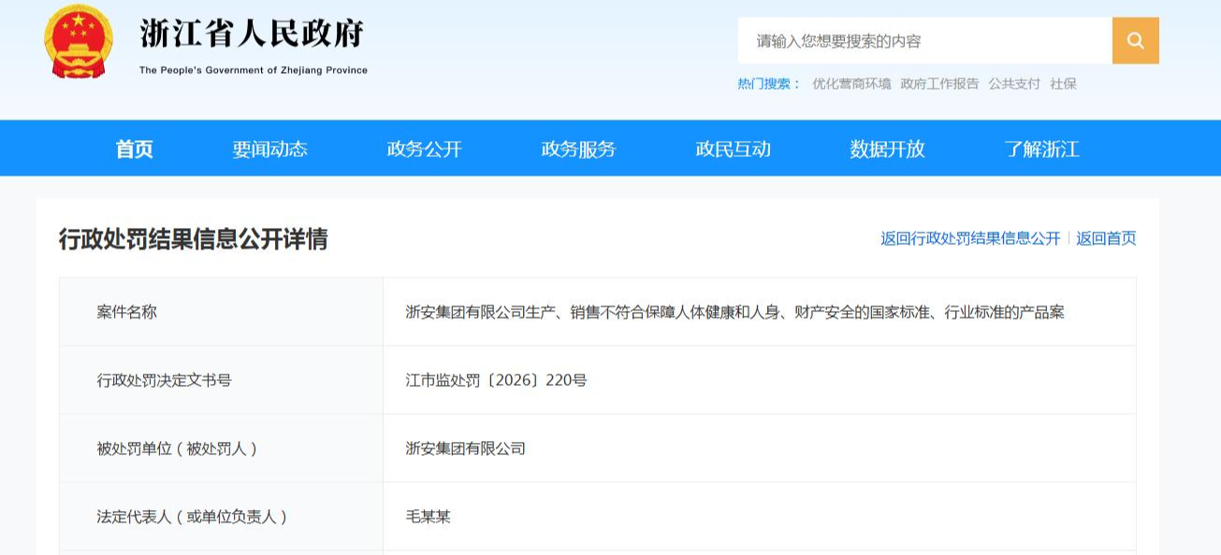Open the 数据开放 navigation tab
This screenshot has width=1221, height=555.
click(x=887, y=149)
